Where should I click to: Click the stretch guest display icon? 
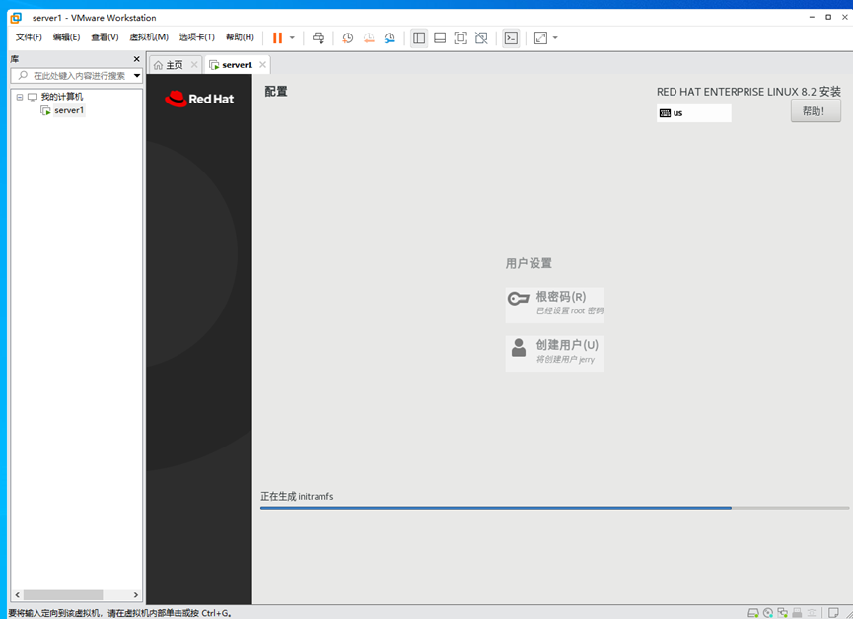pyautogui.click(x=540, y=38)
